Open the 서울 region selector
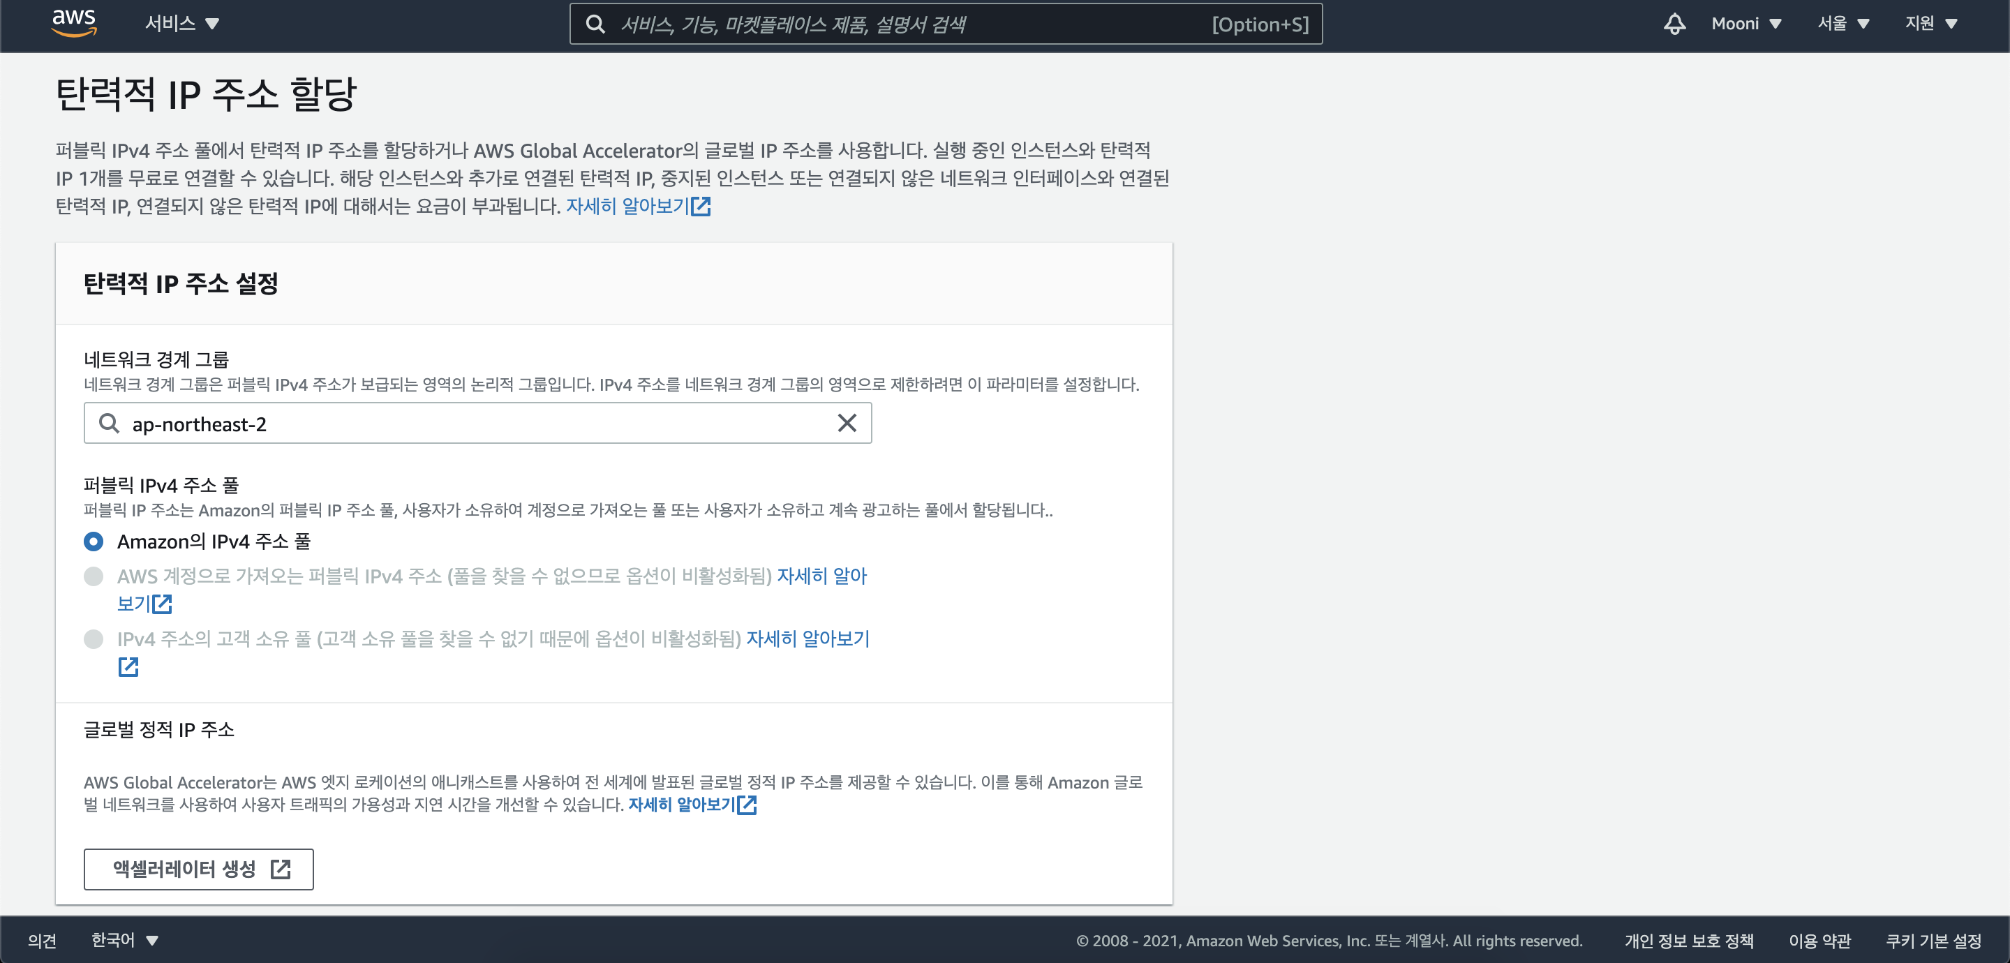The width and height of the screenshot is (2010, 963). (x=1843, y=24)
